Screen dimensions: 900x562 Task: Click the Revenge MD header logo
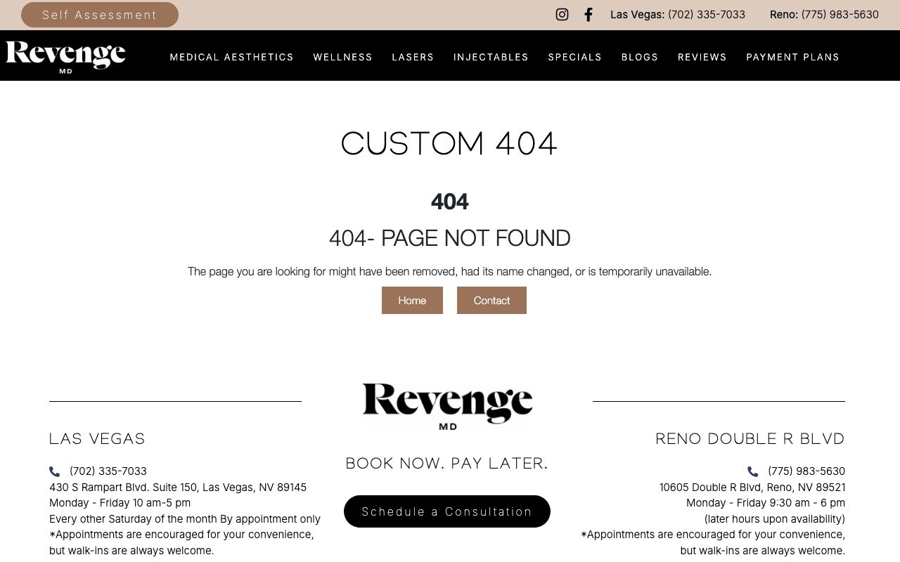click(65, 56)
